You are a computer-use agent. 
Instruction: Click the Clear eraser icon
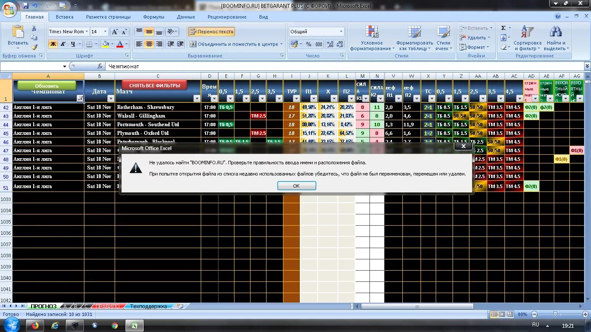click(503, 47)
